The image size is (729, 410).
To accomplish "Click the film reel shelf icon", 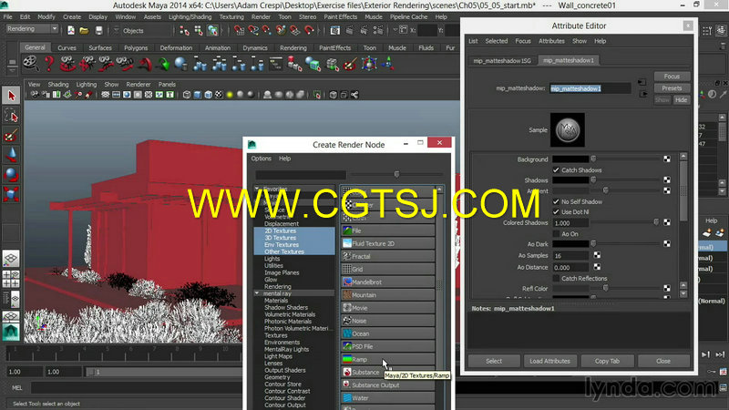I will 31,63.
